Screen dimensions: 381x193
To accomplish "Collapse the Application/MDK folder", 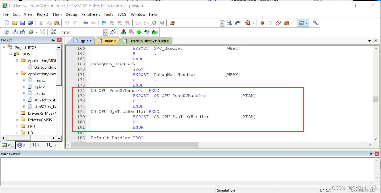I will pyautogui.click(x=17, y=60).
